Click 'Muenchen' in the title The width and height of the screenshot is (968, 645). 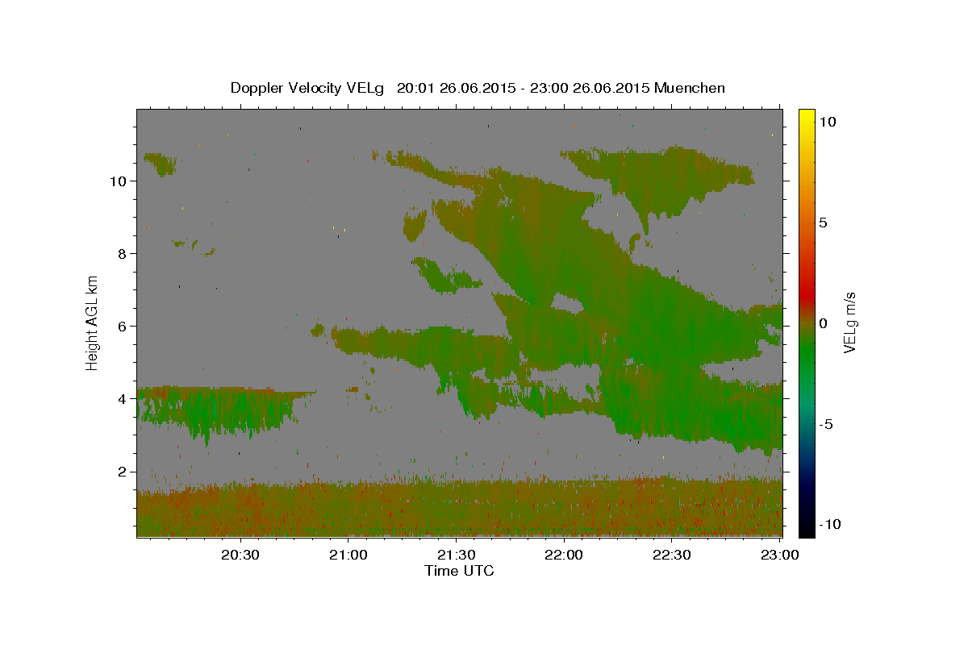pos(690,88)
